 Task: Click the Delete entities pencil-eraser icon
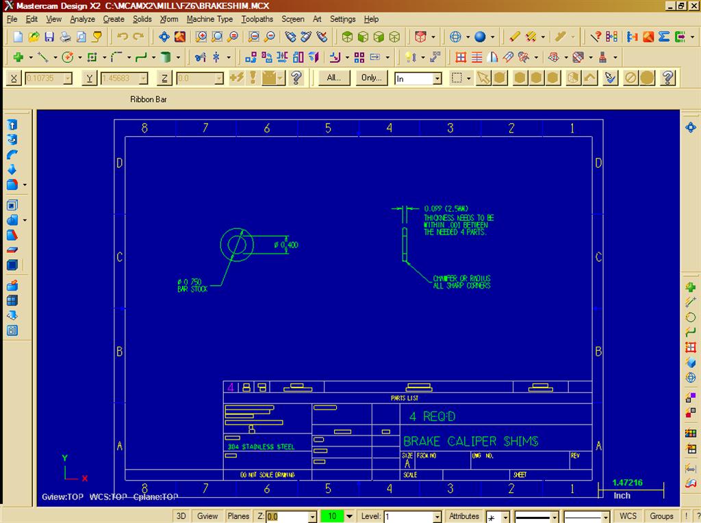click(x=515, y=37)
